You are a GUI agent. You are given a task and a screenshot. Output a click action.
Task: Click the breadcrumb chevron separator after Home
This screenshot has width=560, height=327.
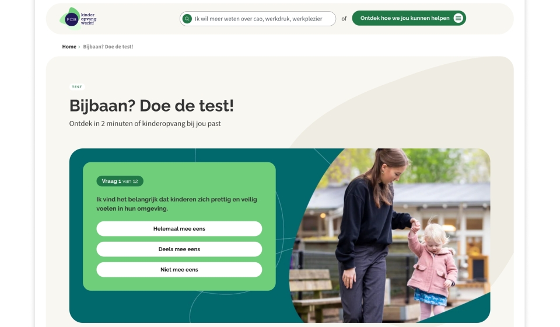click(79, 47)
